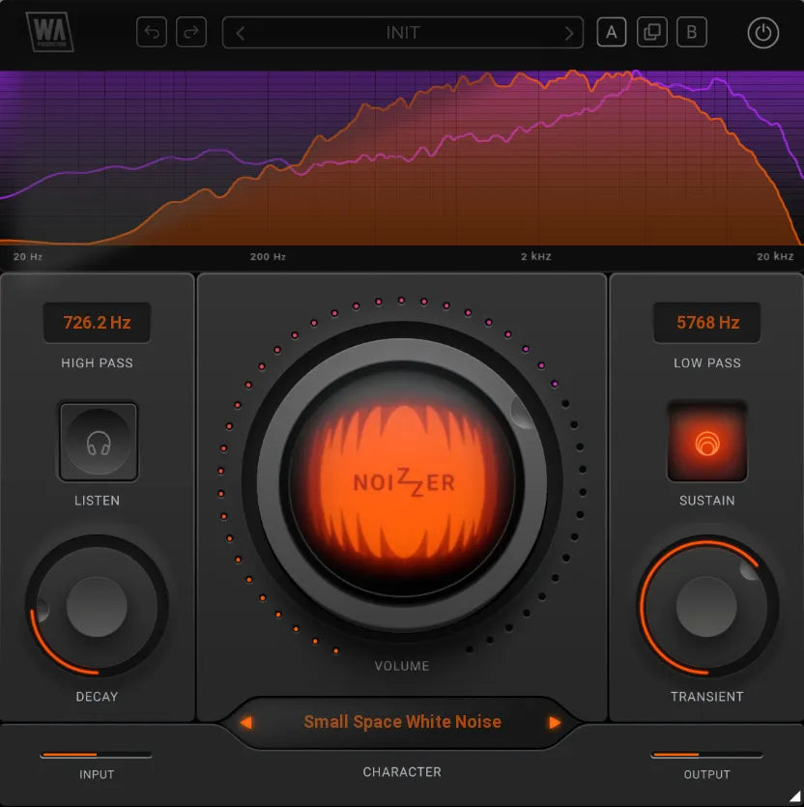Click the Output level slider
The height and width of the screenshot is (807, 804).
tap(706, 754)
